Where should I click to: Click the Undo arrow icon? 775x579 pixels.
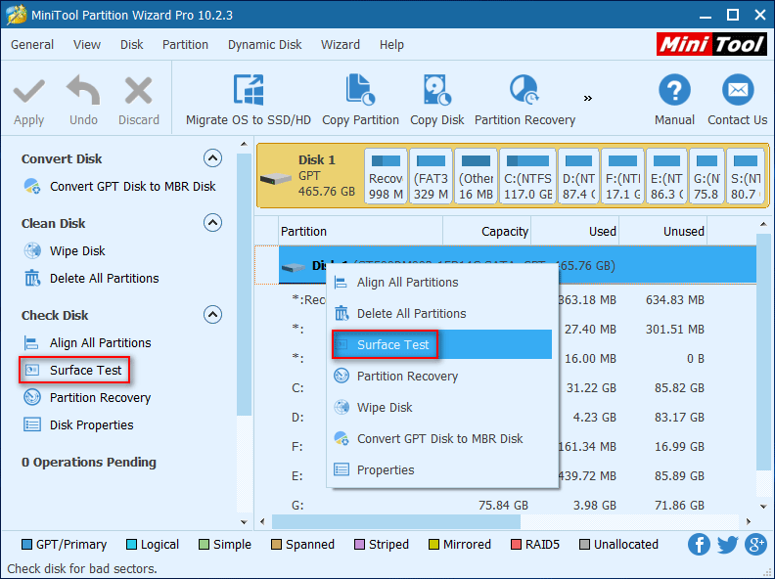pyautogui.click(x=83, y=90)
